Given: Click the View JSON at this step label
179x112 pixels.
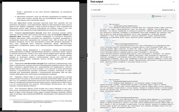Looking at the screenshot, I should point(99,16).
